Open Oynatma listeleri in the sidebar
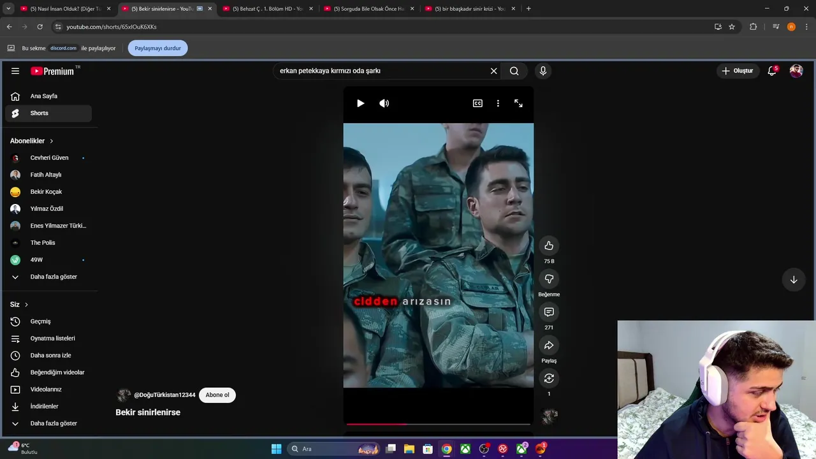 48,339
